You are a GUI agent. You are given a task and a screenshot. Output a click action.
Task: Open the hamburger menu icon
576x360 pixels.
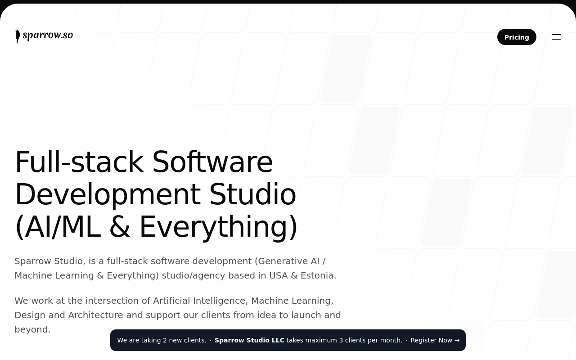556,37
